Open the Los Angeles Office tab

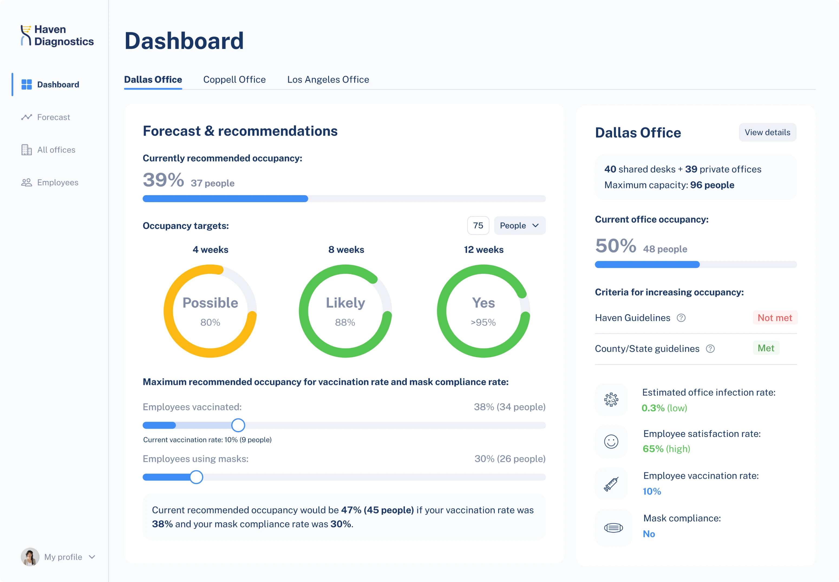[x=328, y=80]
